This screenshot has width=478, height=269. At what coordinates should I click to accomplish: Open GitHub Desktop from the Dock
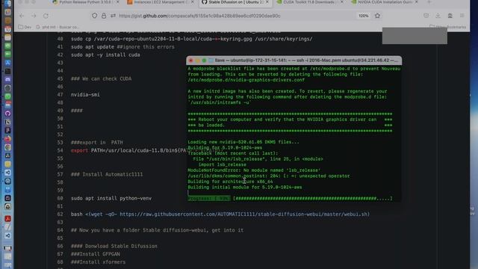(7, 114)
